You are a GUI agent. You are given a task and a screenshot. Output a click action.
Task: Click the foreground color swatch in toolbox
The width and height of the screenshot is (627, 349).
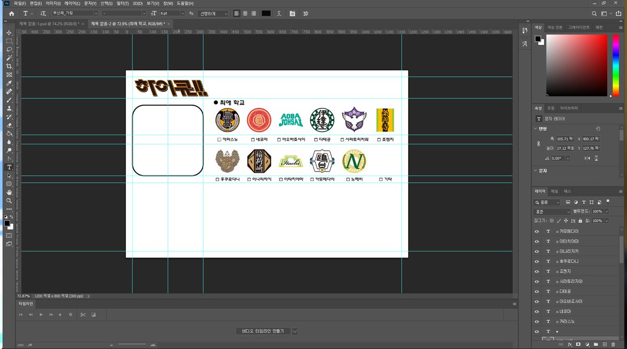7,223
